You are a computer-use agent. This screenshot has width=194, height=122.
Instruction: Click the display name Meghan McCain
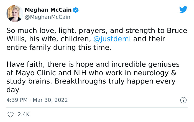48,10
